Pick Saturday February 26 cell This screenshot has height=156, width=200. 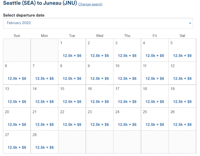(x=182, y=119)
